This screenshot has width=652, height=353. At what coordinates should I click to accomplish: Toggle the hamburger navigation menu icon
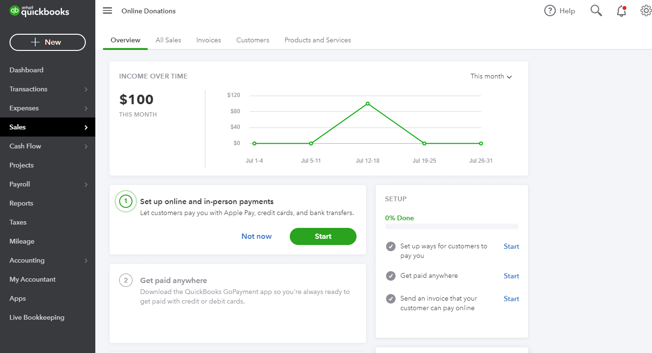[107, 11]
